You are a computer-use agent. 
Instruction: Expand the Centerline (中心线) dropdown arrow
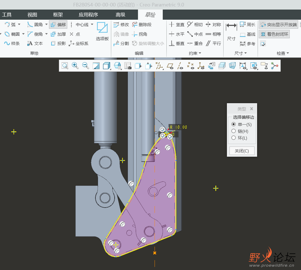click(92, 24)
